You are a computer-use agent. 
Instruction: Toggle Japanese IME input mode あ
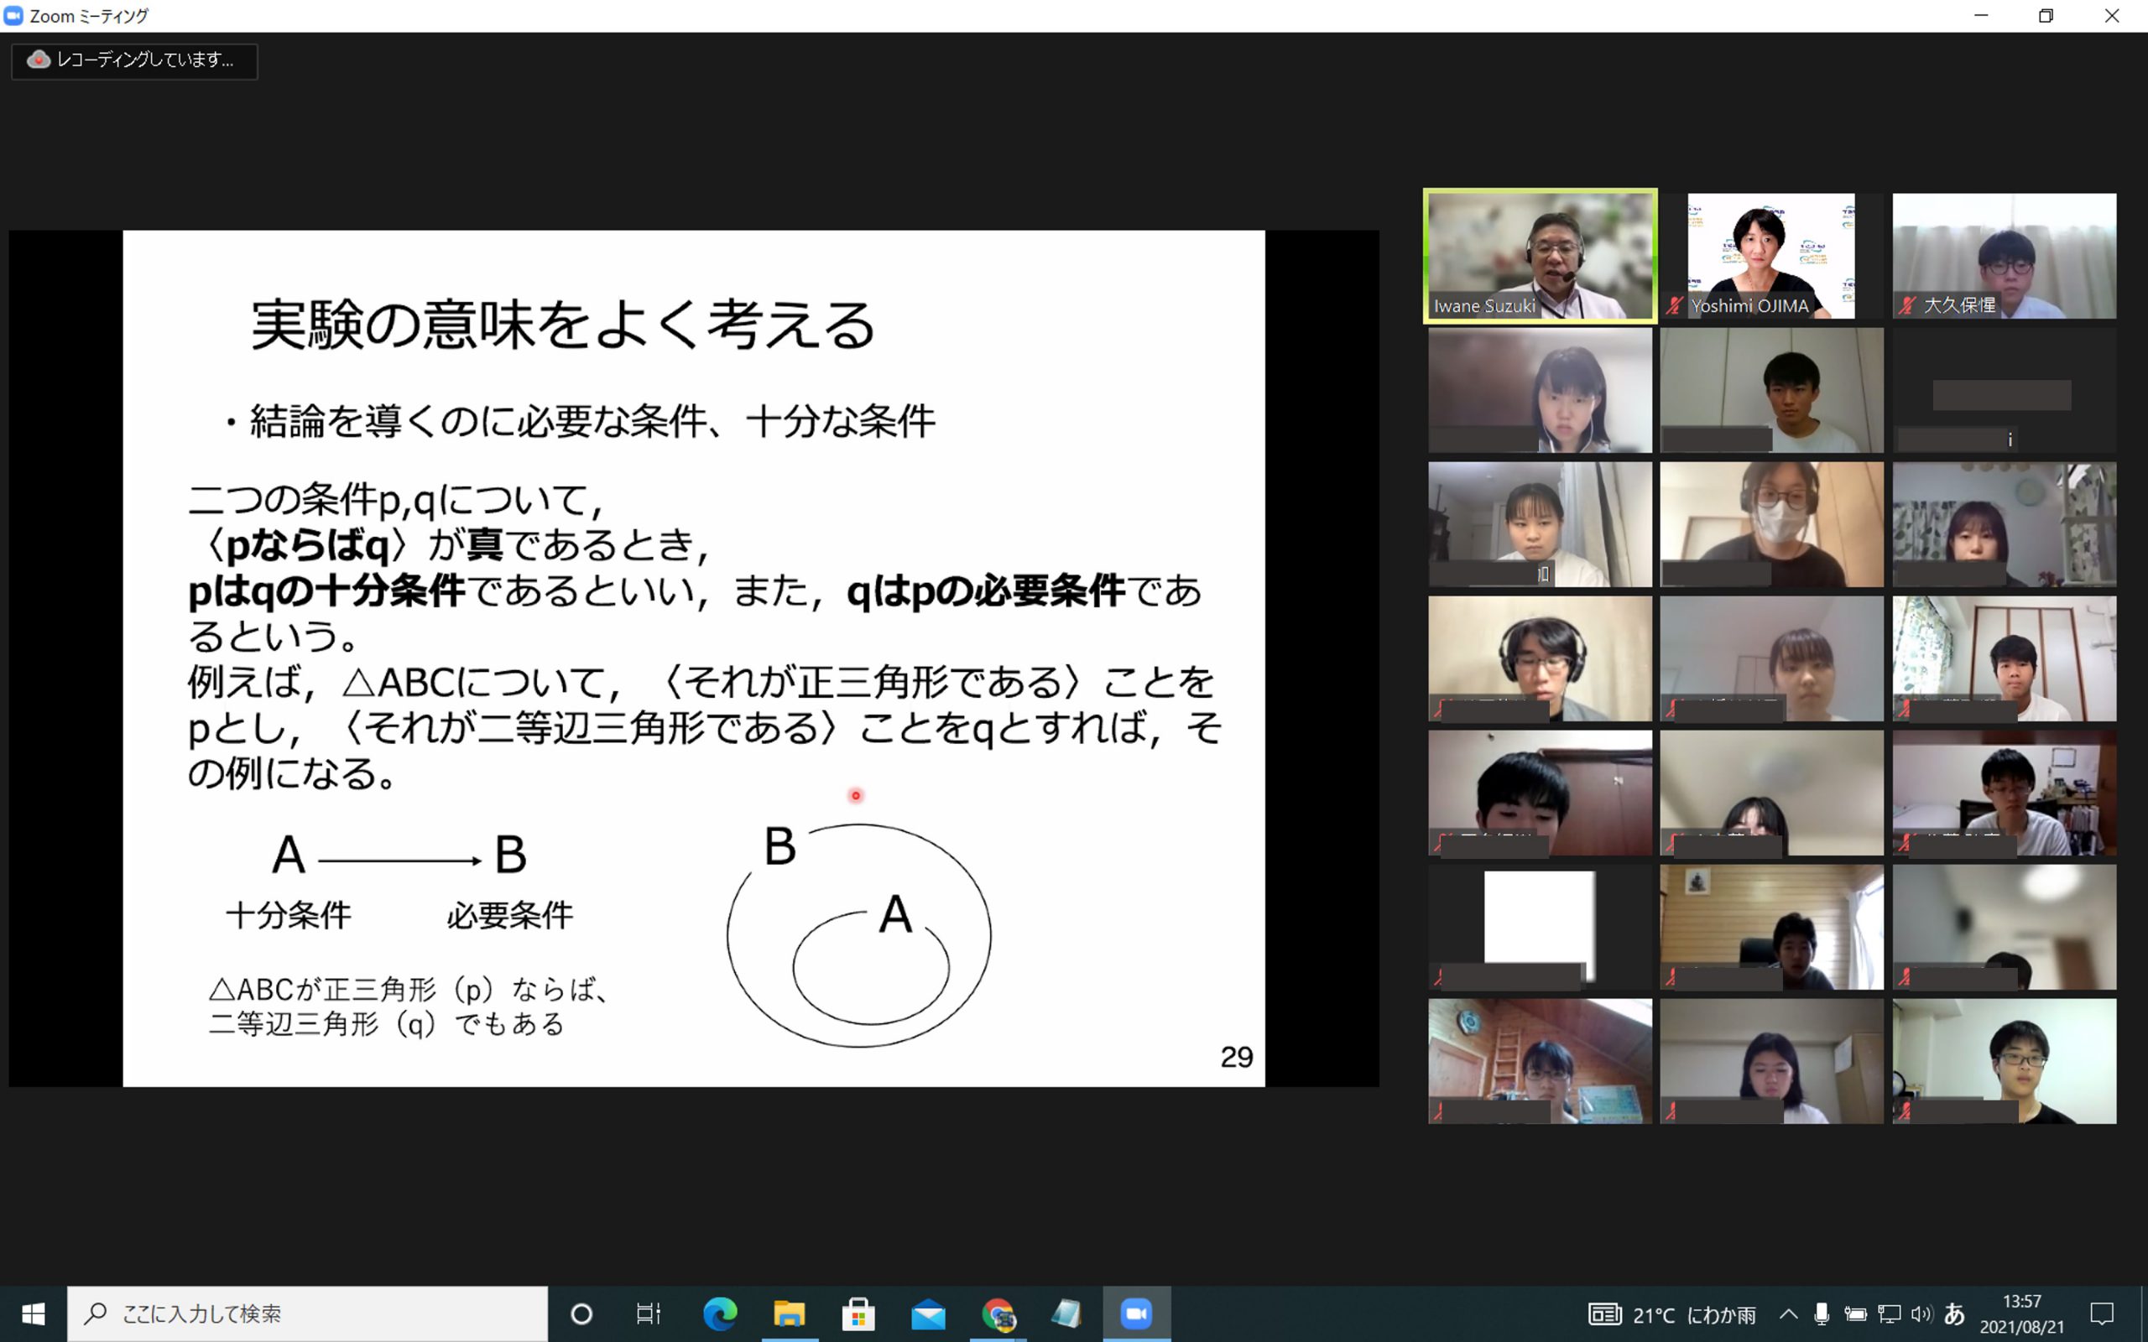click(1953, 1313)
